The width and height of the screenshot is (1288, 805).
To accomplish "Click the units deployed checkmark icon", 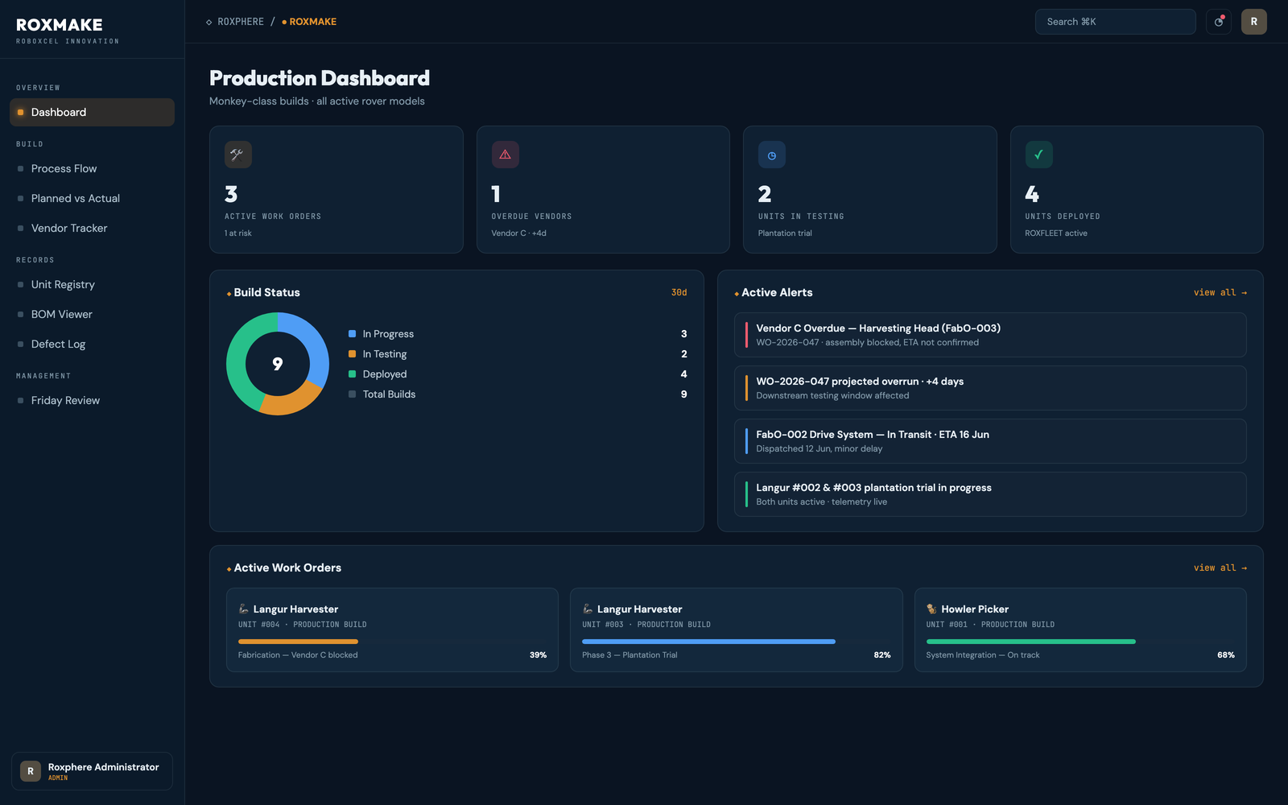I will coord(1038,155).
